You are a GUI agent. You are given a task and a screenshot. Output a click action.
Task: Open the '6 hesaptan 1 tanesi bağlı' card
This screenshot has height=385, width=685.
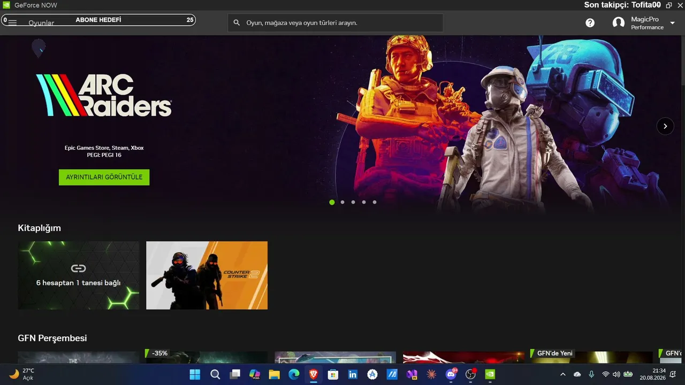click(x=78, y=275)
